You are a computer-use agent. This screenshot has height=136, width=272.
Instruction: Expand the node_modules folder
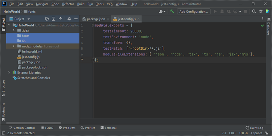coord(14,46)
